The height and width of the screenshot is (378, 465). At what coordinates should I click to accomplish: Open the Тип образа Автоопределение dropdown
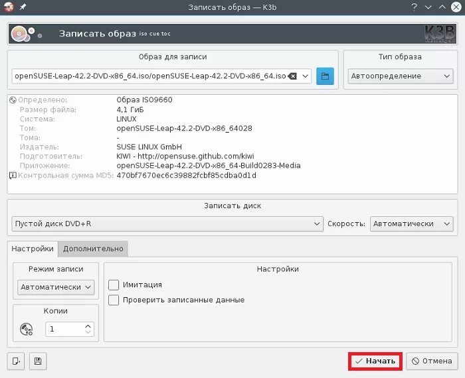(x=401, y=76)
